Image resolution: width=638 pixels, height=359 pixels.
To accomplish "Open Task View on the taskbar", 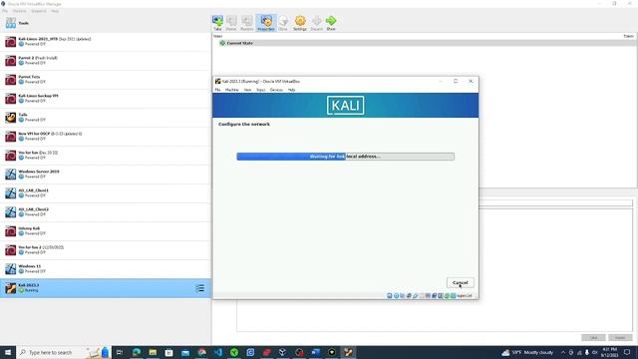I will pyautogui.click(x=120, y=352).
